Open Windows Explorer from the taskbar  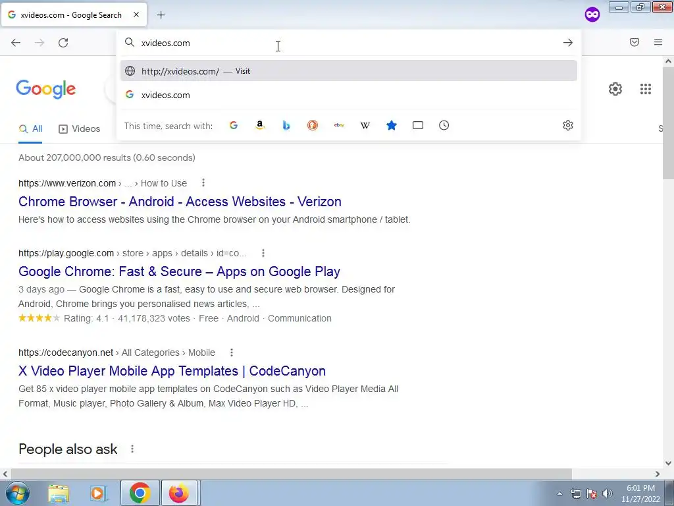click(59, 493)
